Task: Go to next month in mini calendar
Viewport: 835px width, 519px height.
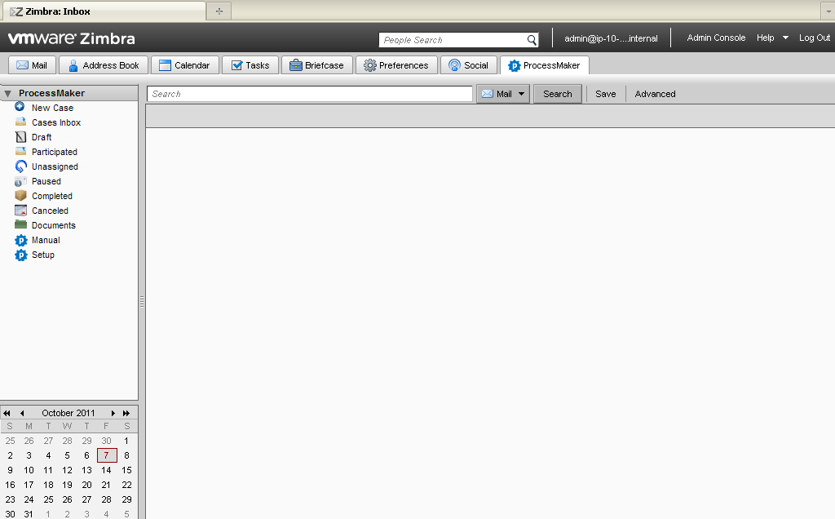Action: (113, 413)
